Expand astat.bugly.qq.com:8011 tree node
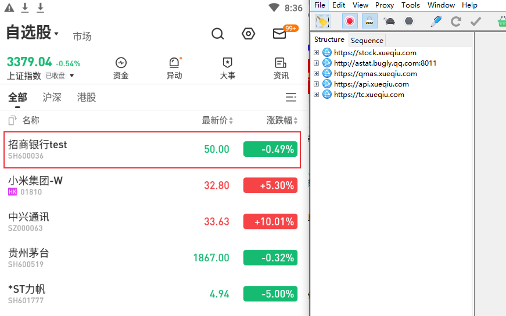This screenshot has height=316, width=506. [x=316, y=63]
